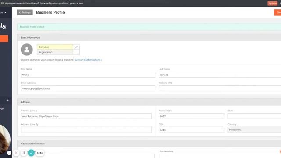Click the Address section header
Image resolution: width=281 pixels, height=158 pixels.
pos(149,102)
